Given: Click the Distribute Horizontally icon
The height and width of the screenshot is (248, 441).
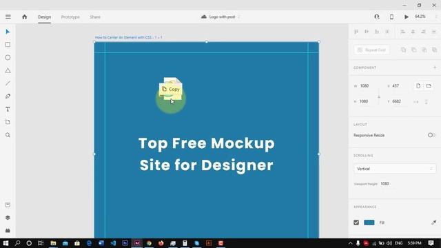Looking at the screenshot, I should [433, 32].
